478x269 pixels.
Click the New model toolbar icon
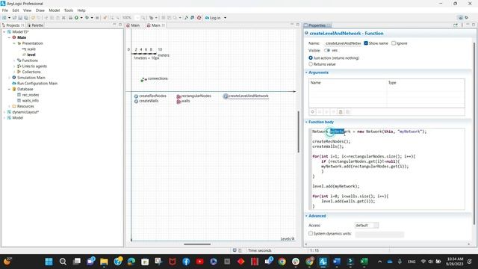click(4, 18)
